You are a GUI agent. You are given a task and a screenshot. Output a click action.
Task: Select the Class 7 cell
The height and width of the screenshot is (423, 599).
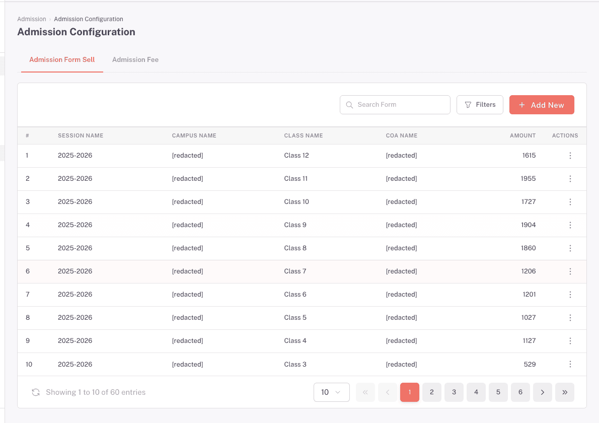tap(295, 271)
